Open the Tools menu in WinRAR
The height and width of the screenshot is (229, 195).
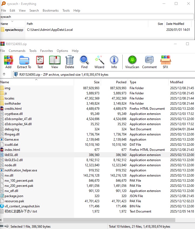click(x=33, y=51)
